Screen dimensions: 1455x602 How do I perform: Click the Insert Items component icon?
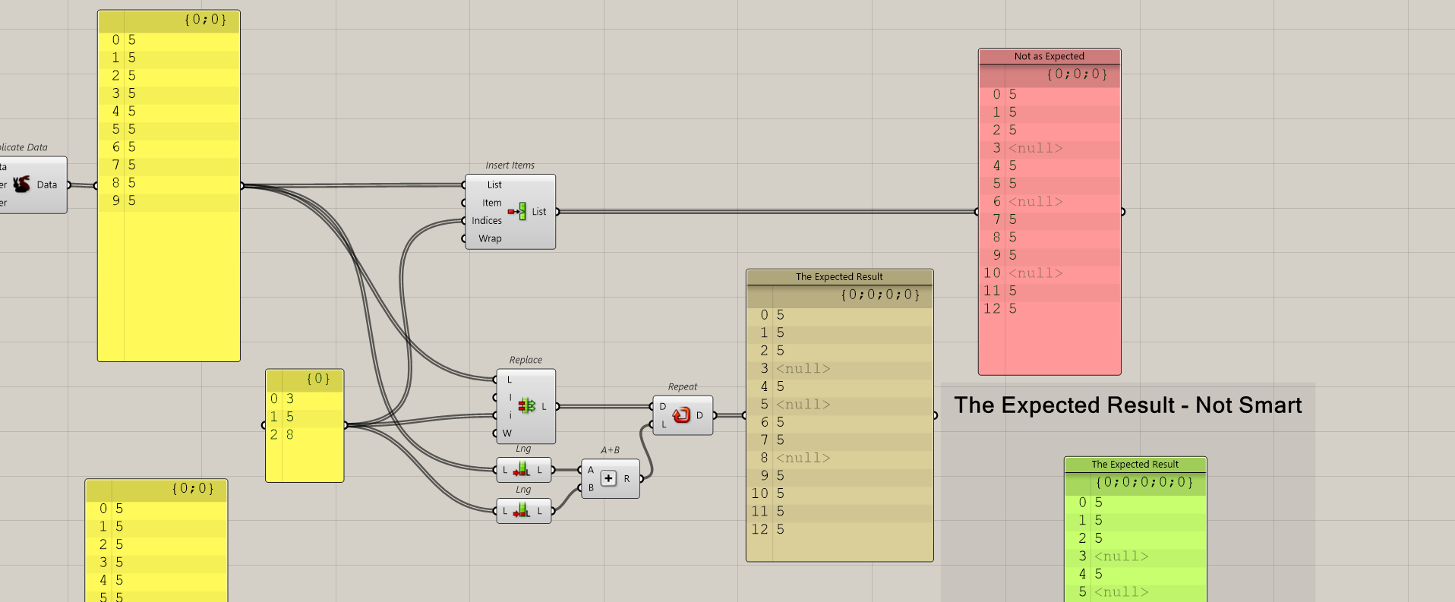(517, 211)
